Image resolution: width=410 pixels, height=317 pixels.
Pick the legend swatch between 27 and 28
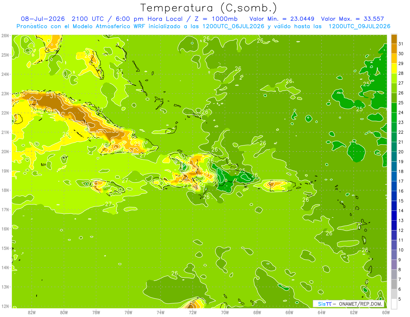click(x=394, y=78)
